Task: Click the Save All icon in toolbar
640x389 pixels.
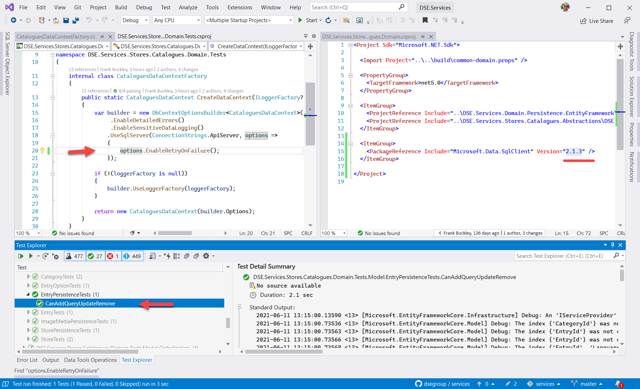Action: tap(75, 20)
